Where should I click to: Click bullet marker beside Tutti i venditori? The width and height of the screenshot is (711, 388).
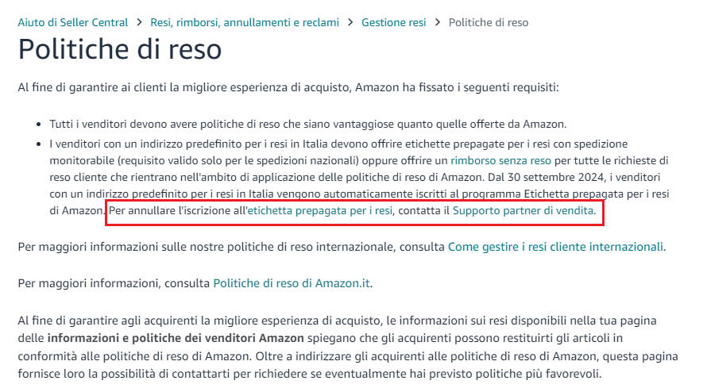pyautogui.click(x=39, y=125)
